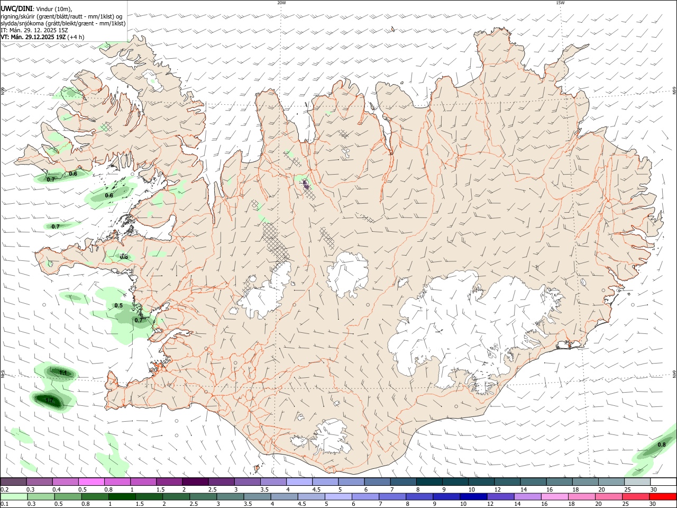Viewport: 677px width, 508px height.
Task: Select the bright magenta 0.5 snow scale swatch
Action: point(91,482)
